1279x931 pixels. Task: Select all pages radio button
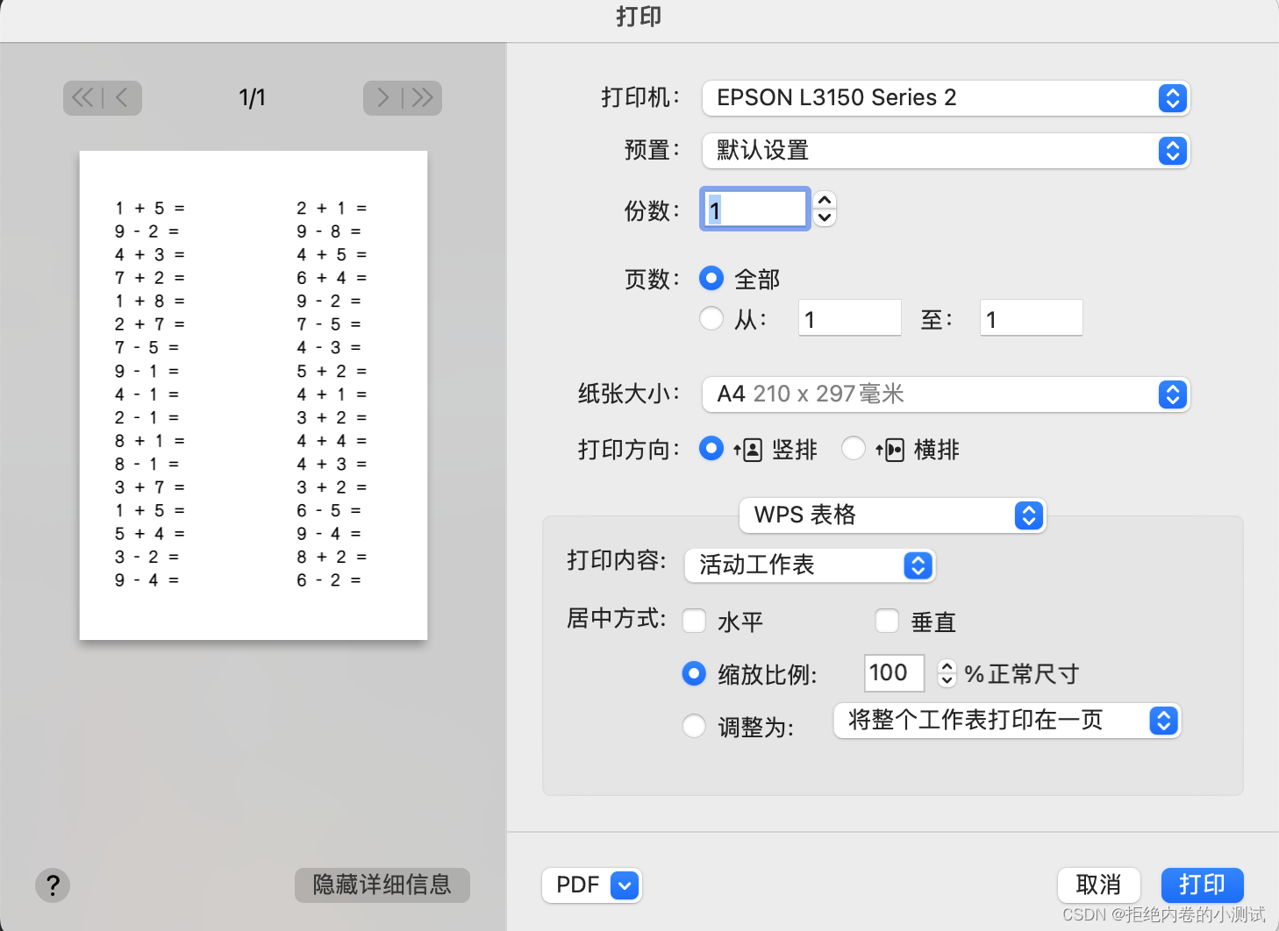point(711,279)
